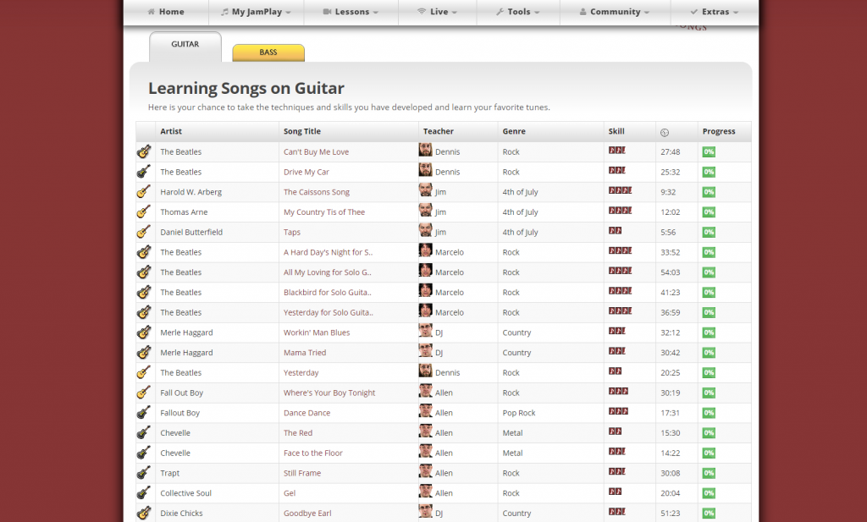Click DJ avatar in Workin' Man Blues row
The height and width of the screenshot is (522, 867).
click(x=425, y=330)
